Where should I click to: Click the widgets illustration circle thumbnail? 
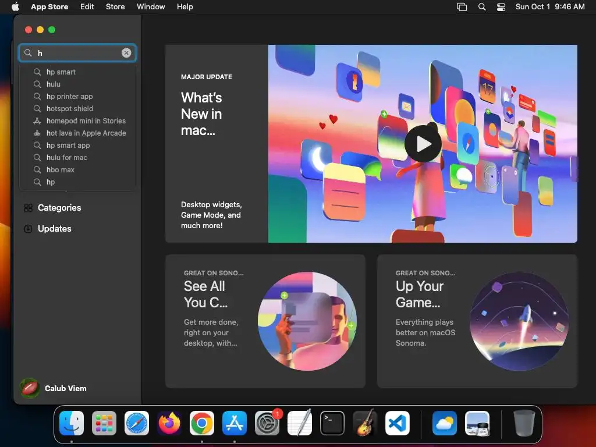(x=307, y=321)
